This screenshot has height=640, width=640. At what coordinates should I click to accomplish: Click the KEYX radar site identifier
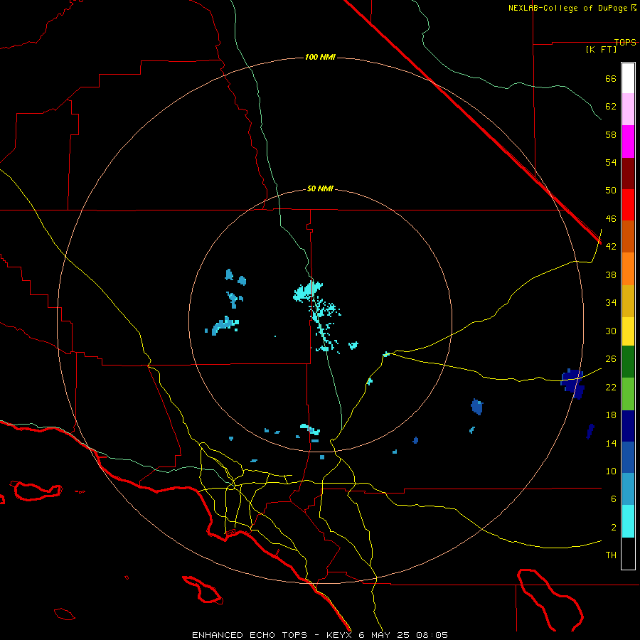[x=338, y=635]
